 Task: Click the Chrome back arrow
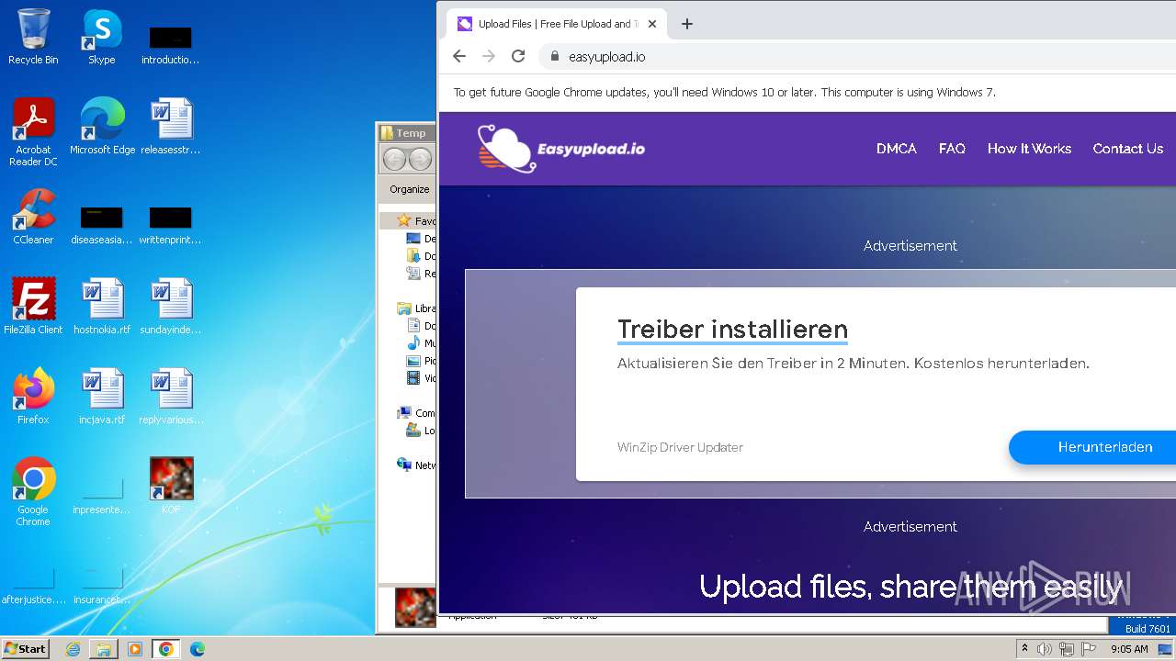tap(459, 56)
